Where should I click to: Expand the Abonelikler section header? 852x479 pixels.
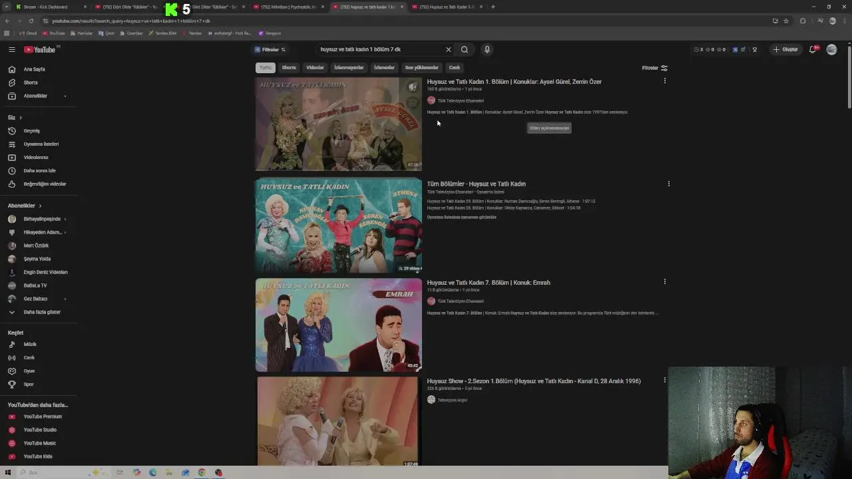25,206
